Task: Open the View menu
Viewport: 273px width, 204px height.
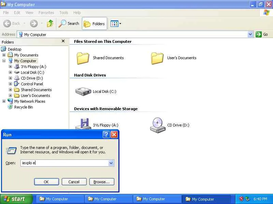Action: 29,13
